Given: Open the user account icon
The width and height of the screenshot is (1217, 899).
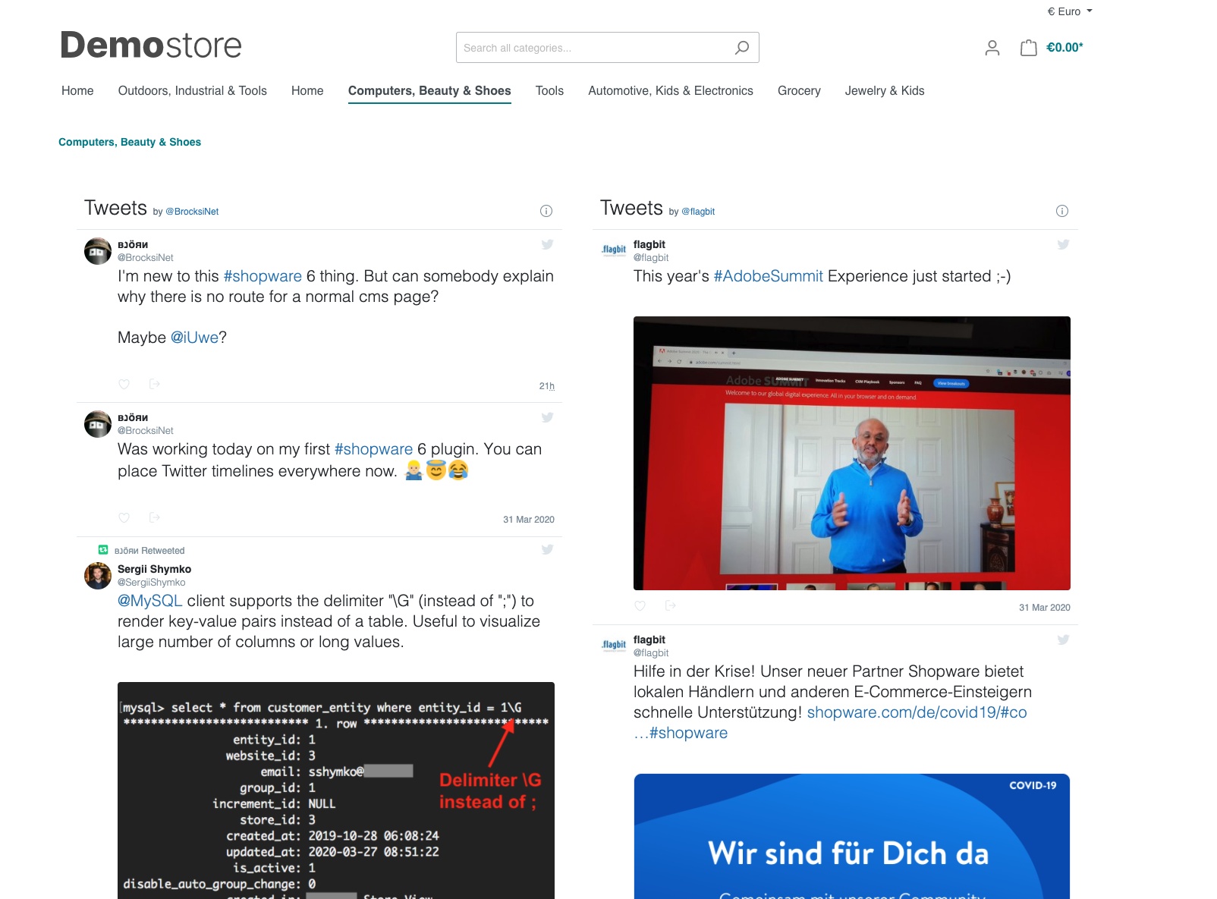Looking at the screenshot, I should coord(992,48).
